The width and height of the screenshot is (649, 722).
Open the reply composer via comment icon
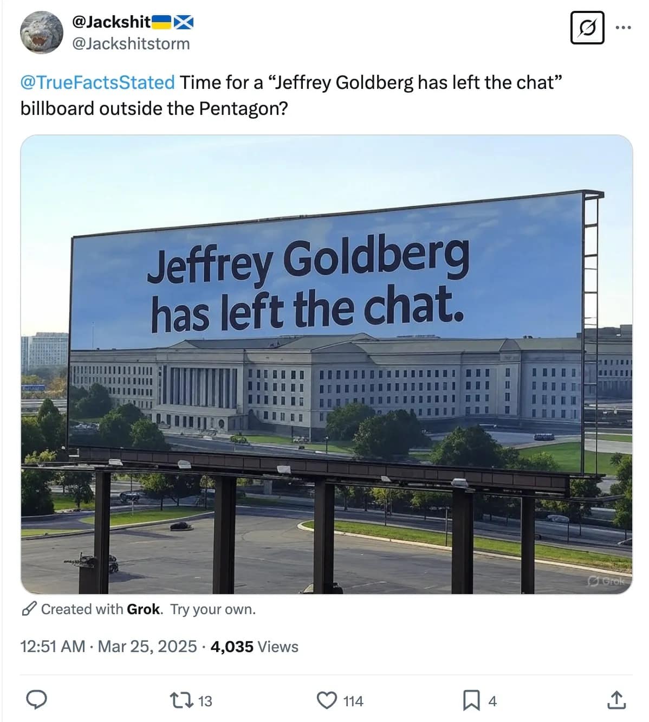36,700
